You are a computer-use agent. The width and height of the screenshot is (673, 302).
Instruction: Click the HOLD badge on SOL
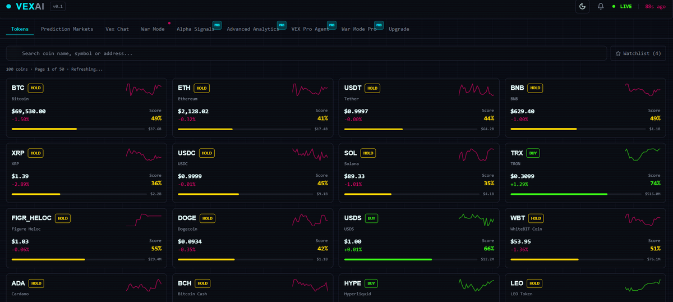(368, 153)
